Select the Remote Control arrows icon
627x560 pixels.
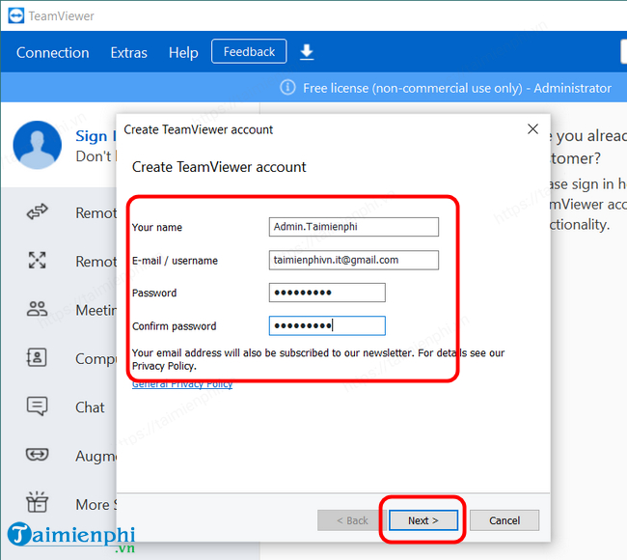(38, 211)
